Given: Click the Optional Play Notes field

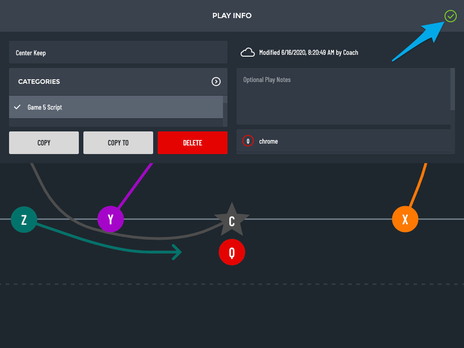Looking at the screenshot, I should [x=343, y=96].
